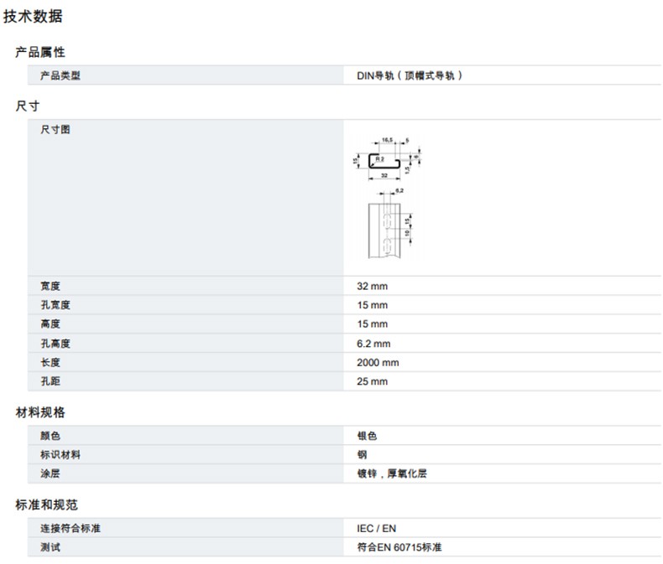
Task: Select the 6.2 mm hole height value
Action: (373, 344)
